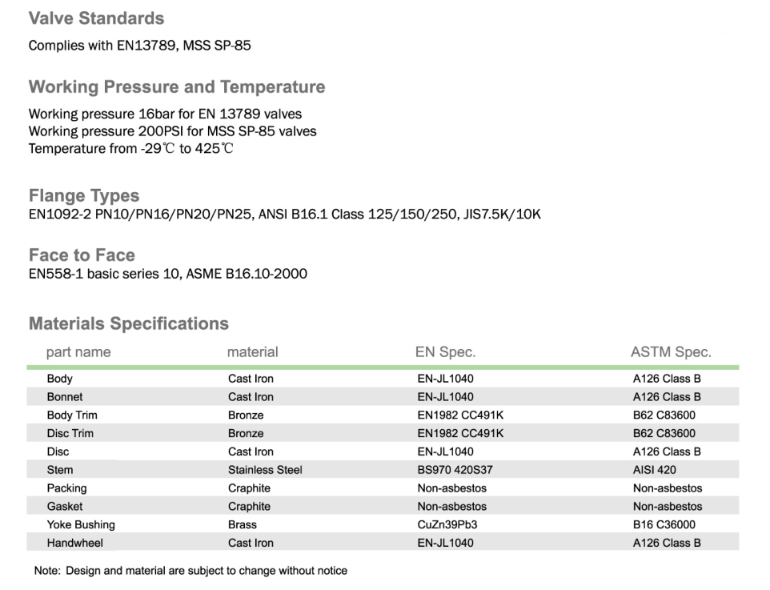Screen dimensions: 770x590
Task: Select the Bonnet row part name
Action: pyautogui.click(x=65, y=397)
